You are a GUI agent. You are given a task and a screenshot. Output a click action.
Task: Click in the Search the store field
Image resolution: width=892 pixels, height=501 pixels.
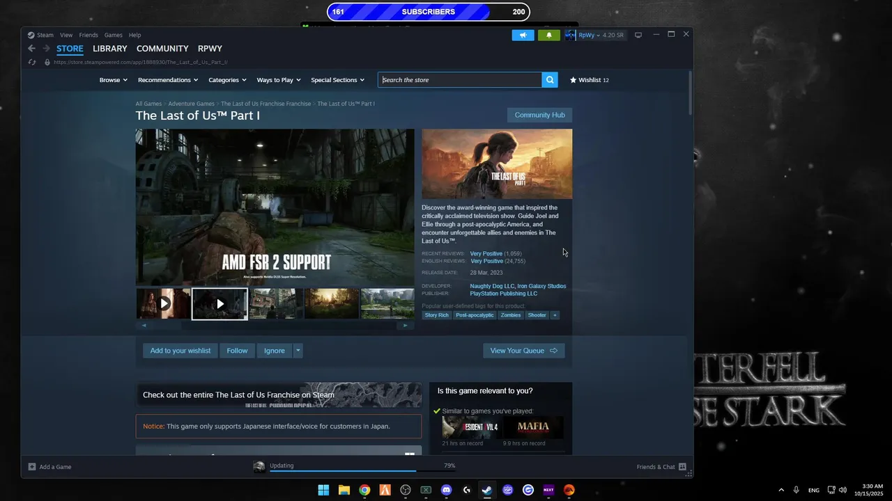coord(460,80)
